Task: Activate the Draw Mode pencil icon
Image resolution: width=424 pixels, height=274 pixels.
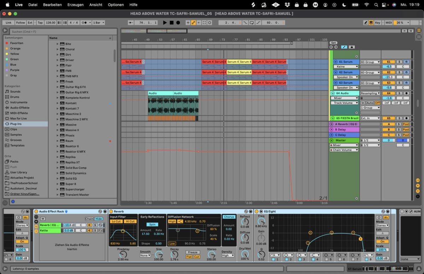Action: 366,23
